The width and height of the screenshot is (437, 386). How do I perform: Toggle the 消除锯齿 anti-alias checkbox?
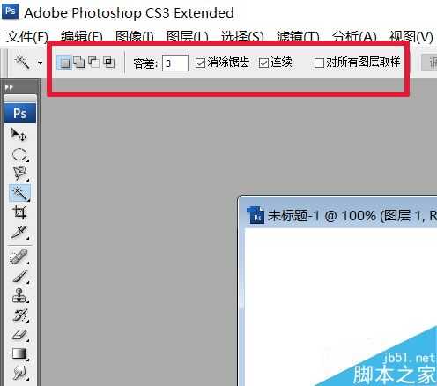pyautogui.click(x=200, y=63)
